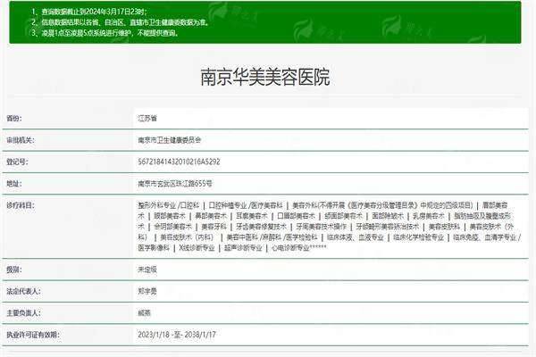Select the 法定代表人 label
The width and height of the screenshot is (536, 357).
click(x=23, y=292)
